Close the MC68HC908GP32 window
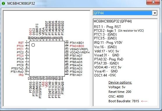162x111 pixels. pyautogui.click(x=153, y=2)
